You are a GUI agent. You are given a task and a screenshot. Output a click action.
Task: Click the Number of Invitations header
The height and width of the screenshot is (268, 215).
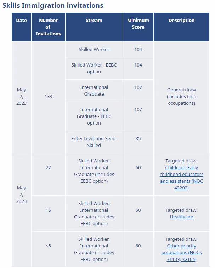(x=48, y=27)
